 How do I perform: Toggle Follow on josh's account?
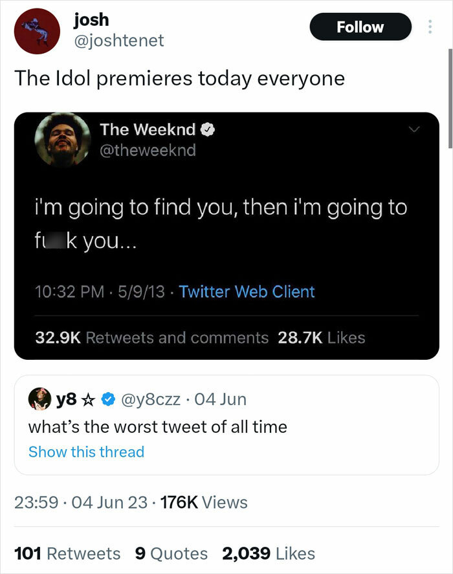tap(360, 27)
